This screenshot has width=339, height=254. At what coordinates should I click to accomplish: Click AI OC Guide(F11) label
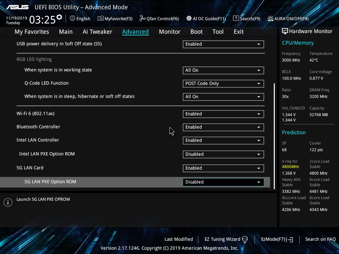(x=209, y=19)
